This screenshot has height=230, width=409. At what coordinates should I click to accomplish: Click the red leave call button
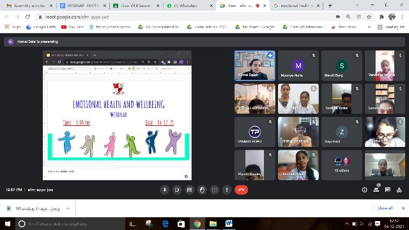pyautogui.click(x=242, y=190)
